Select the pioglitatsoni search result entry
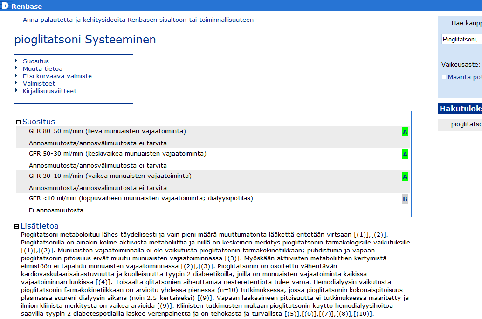Image resolution: width=482 pixels, height=319 pixels. tap(466, 124)
